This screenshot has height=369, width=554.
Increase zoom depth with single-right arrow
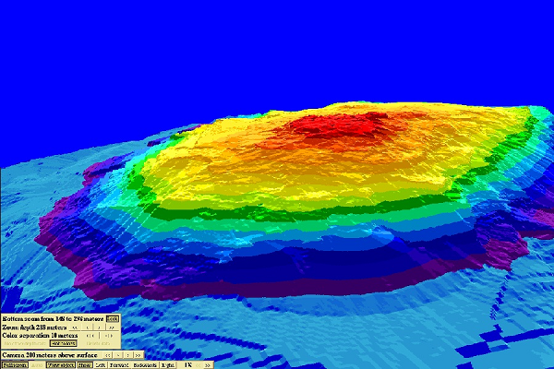click(99, 327)
